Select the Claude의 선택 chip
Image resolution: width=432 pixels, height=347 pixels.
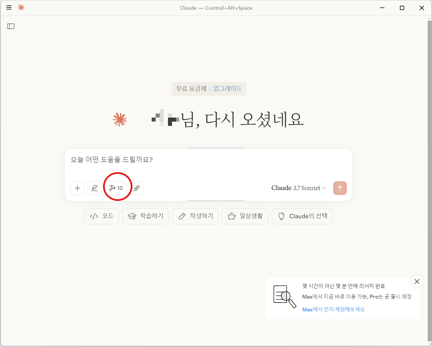click(302, 216)
